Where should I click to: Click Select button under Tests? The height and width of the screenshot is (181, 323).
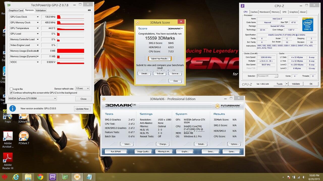click(127, 144)
